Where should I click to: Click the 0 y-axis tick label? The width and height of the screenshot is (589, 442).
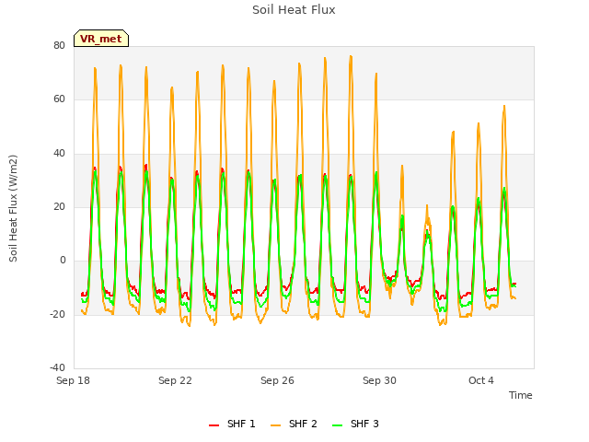pos(63,260)
